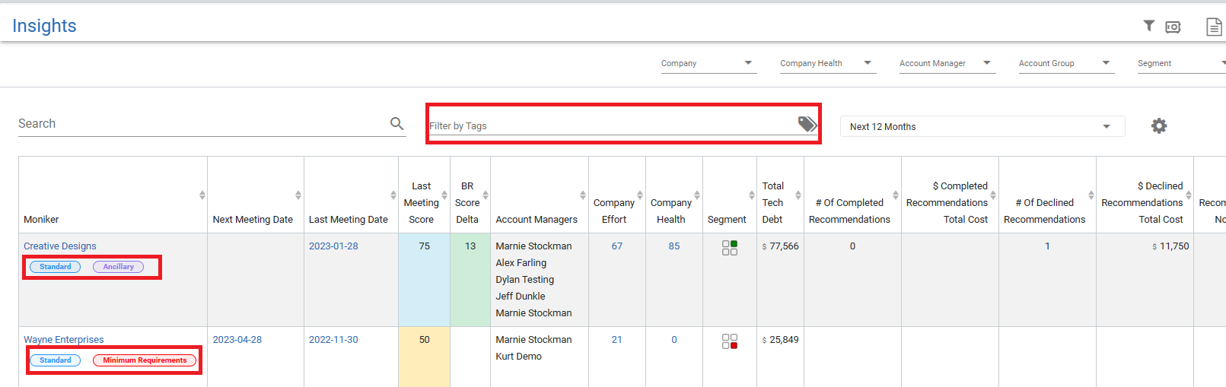Click the tags icon in Filter by Tags
Image resolution: width=1226 pixels, height=387 pixels.
[807, 124]
